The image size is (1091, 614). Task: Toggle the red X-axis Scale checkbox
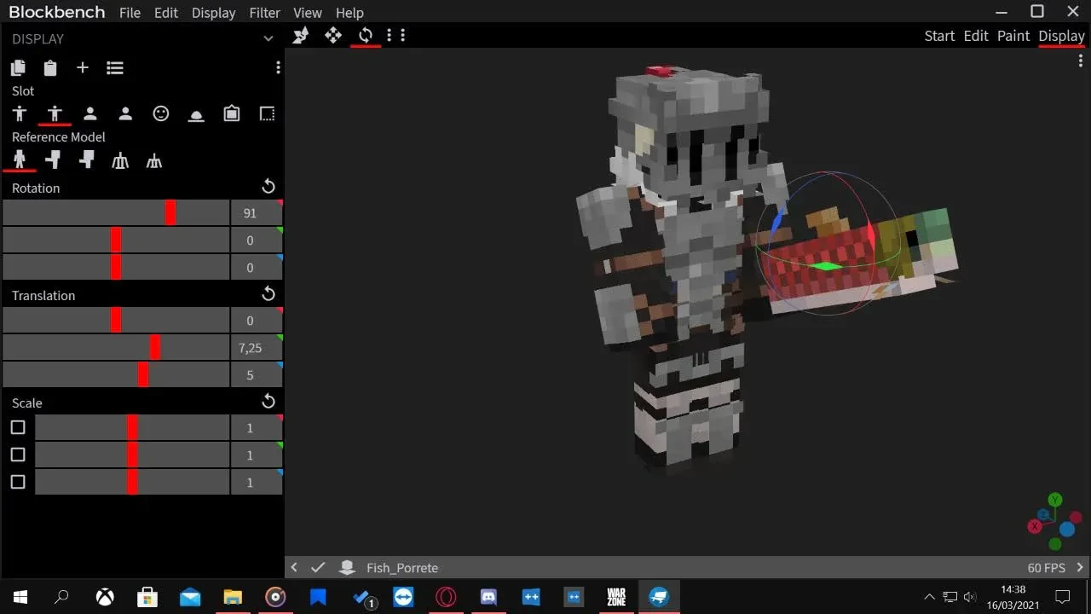pyautogui.click(x=18, y=427)
